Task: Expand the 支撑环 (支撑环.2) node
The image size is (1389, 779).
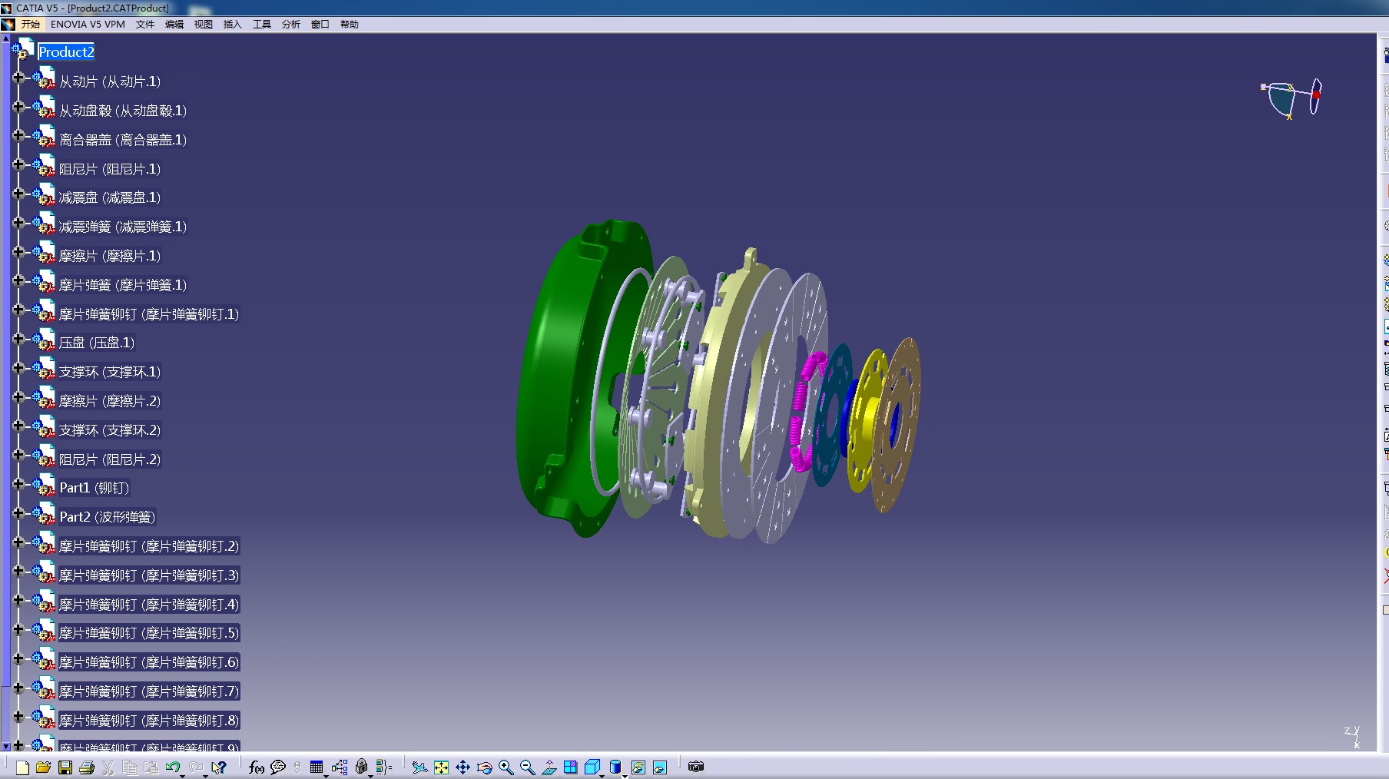Action: 18,426
